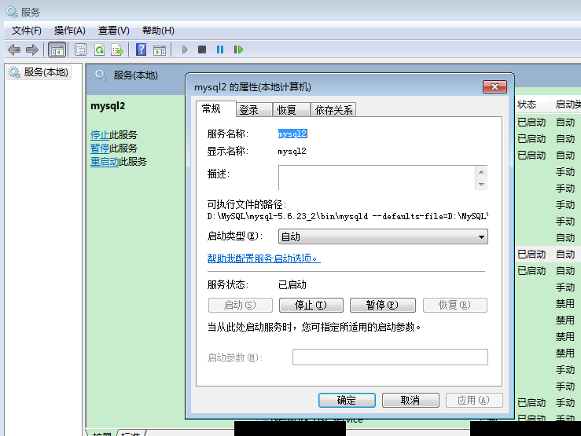Switch to the 恢复 tab
581x436 pixels.
[291, 110]
